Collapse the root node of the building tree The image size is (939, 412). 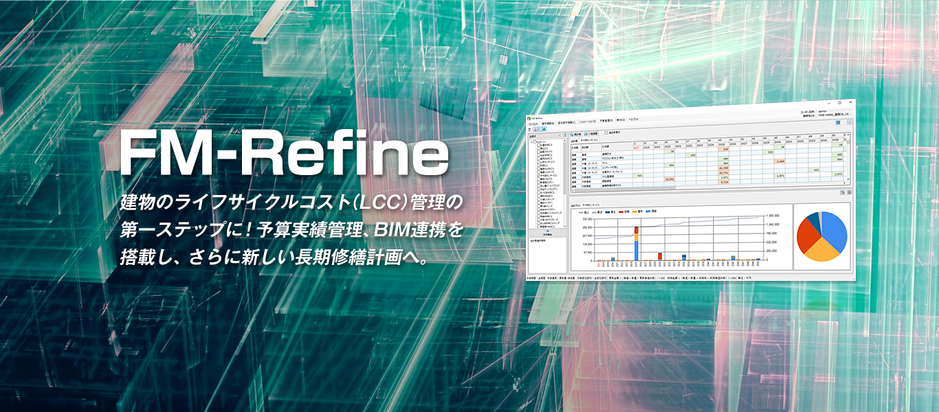(x=531, y=142)
